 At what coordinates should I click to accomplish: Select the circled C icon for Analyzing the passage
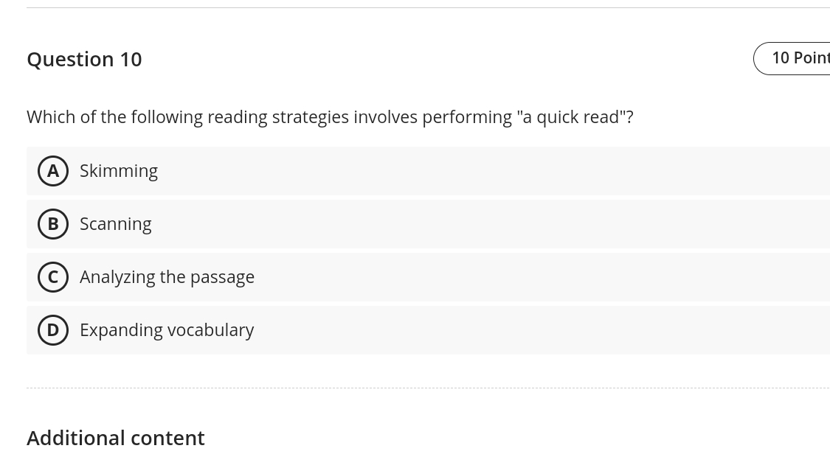click(x=53, y=276)
